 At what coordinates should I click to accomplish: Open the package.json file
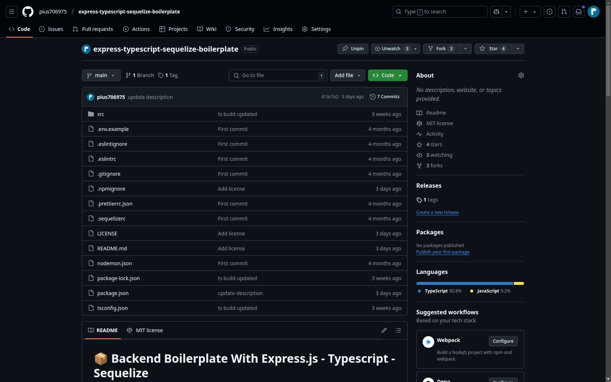click(x=113, y=293)
